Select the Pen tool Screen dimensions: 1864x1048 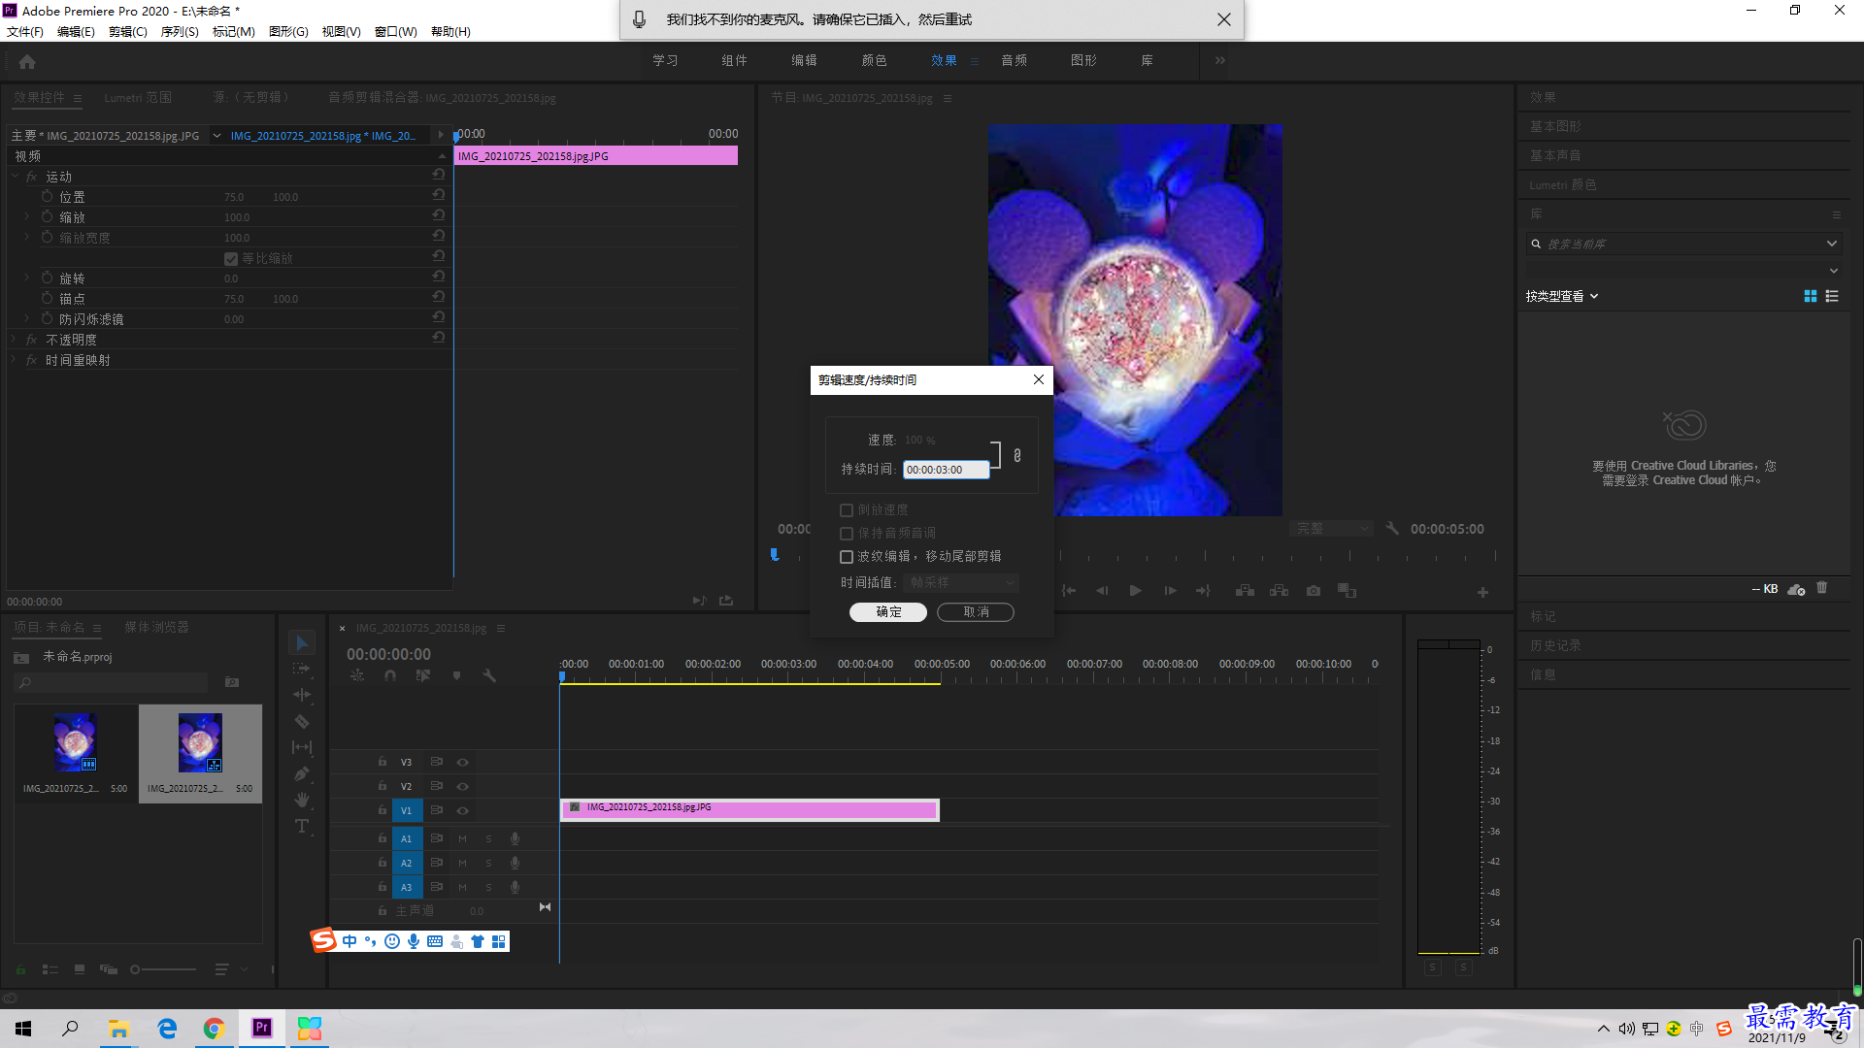pos(302,773)
